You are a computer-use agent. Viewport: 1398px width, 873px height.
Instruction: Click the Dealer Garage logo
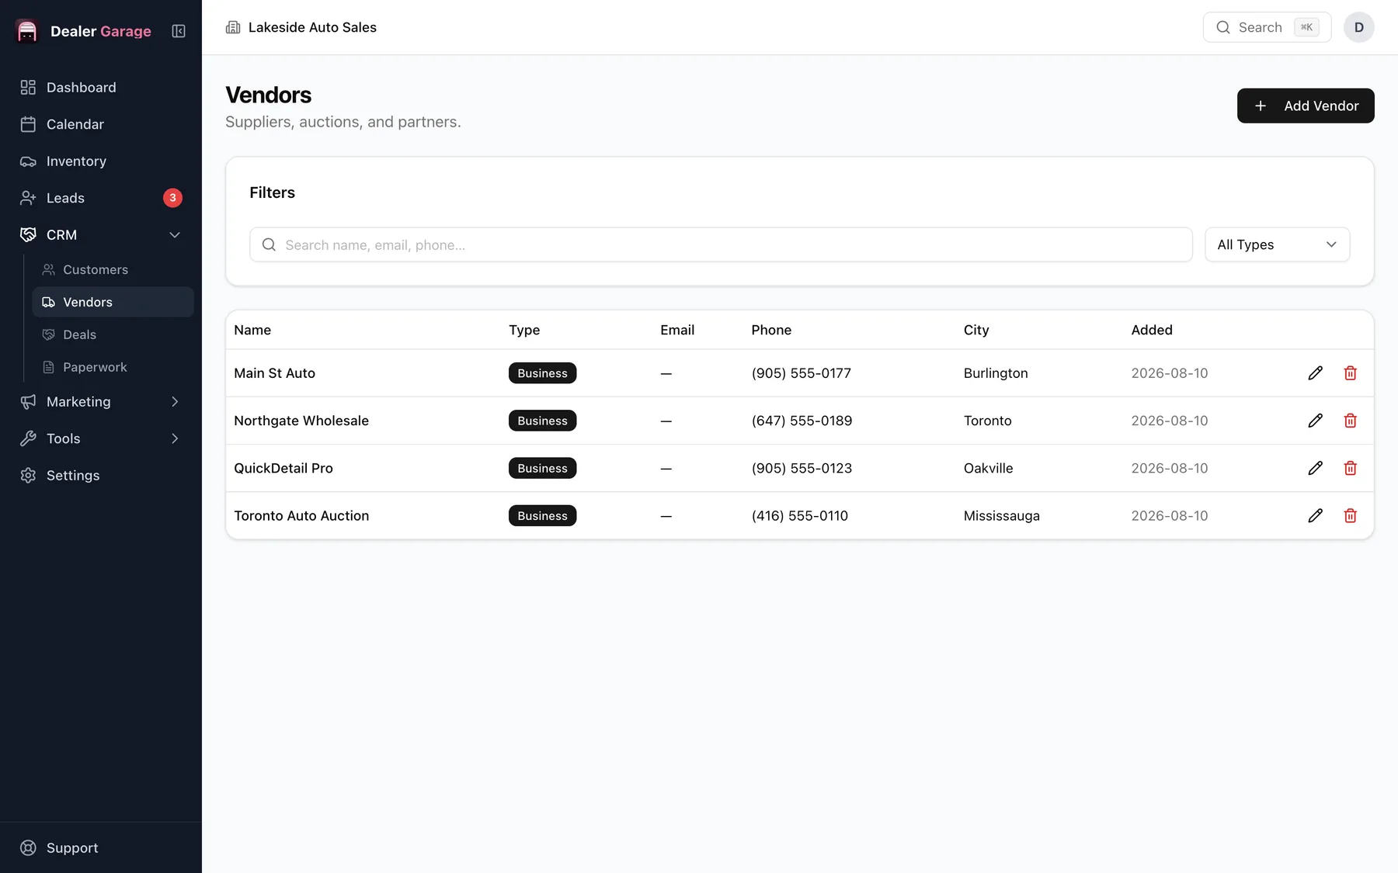point(27,31)
